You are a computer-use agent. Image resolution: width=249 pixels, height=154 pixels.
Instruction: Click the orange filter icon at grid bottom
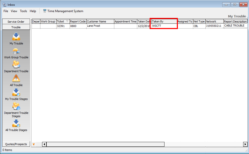coord(34,144)
